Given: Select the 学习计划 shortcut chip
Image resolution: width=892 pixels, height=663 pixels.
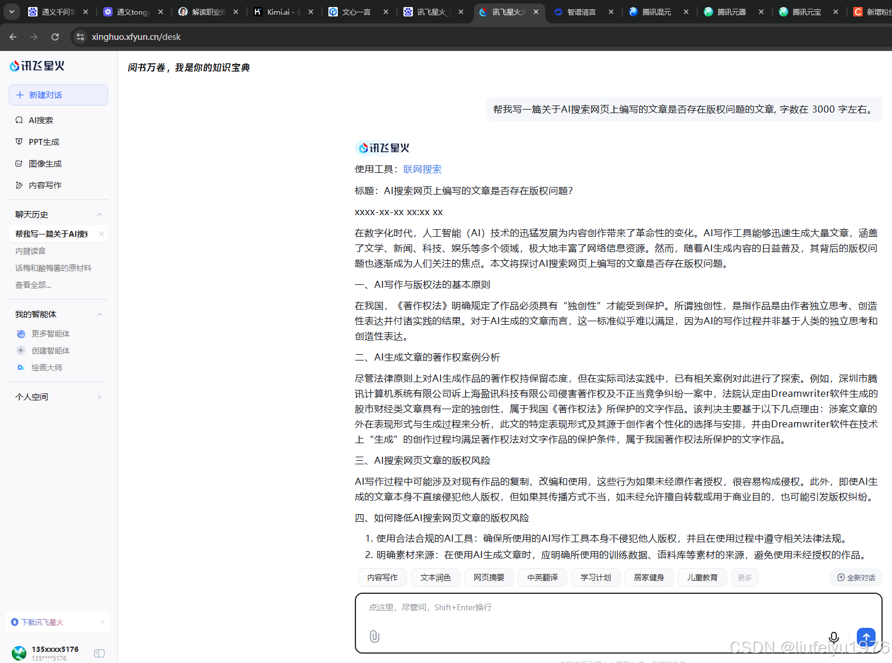Looking at the screenshot, I should tap(596, 577).
